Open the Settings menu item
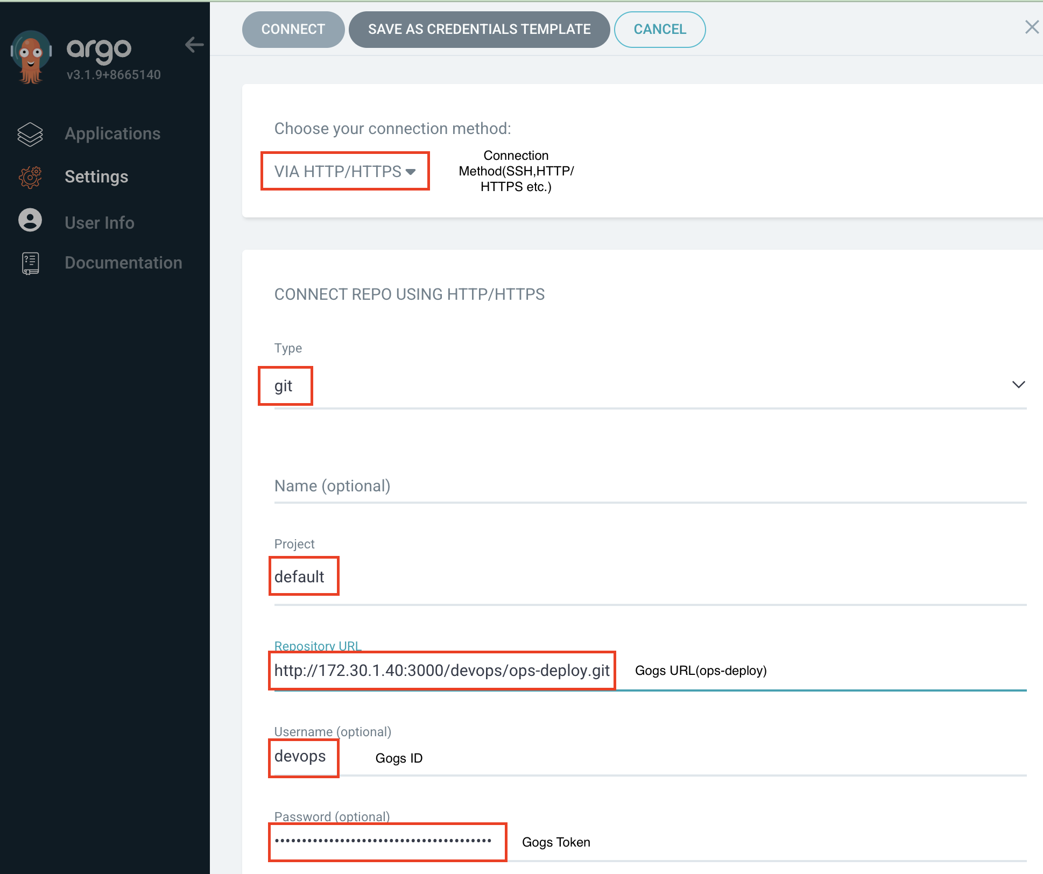 [x=96, y=177]
